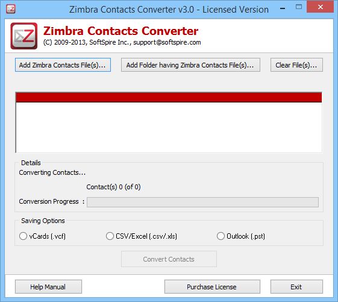Exit the application via Exit button
This screenshot has height=302, width=338.
tap(296, 287)
